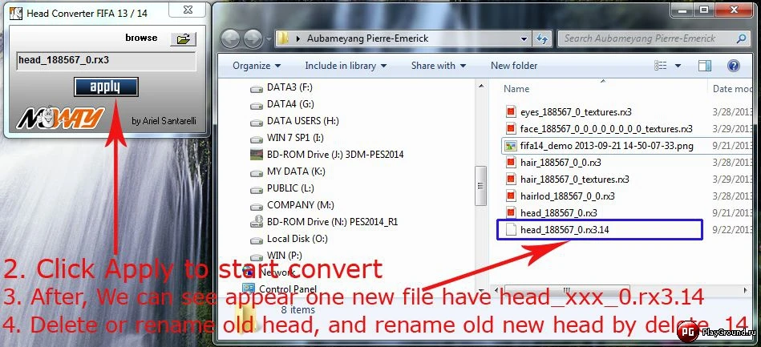Open the address bar history dropdown arrow

524,38
